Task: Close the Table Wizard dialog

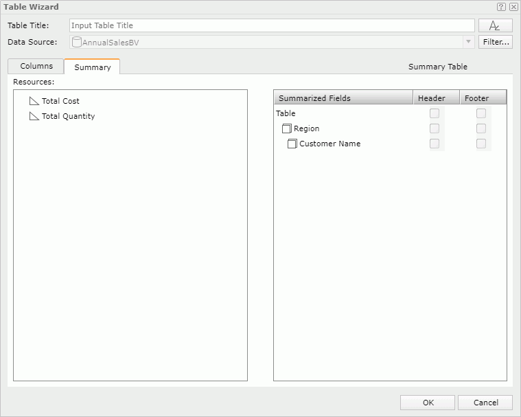Action: [513, 7]
